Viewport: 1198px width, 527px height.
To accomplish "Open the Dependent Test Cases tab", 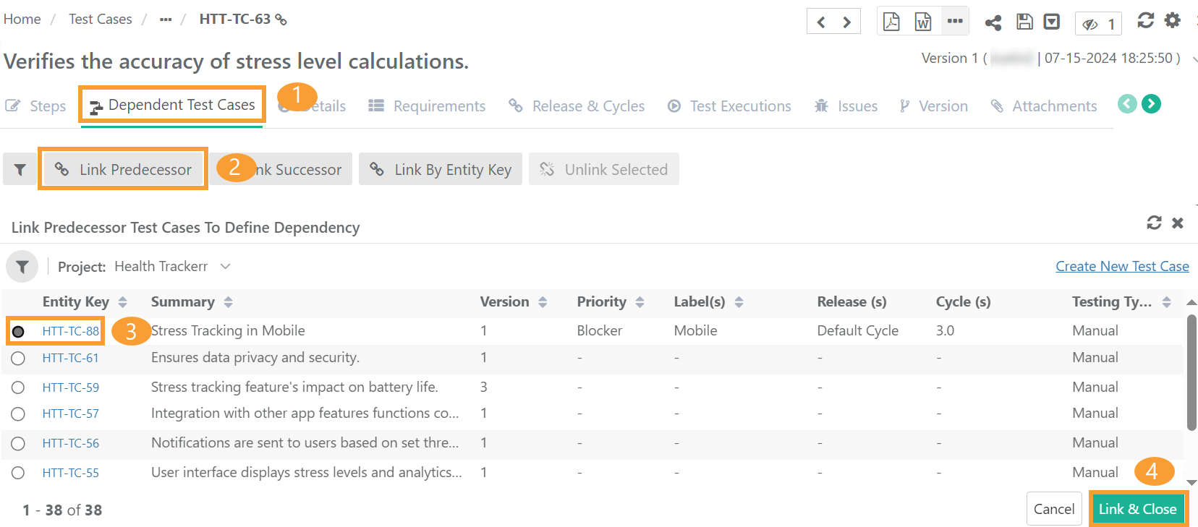I will coord(172,106).
